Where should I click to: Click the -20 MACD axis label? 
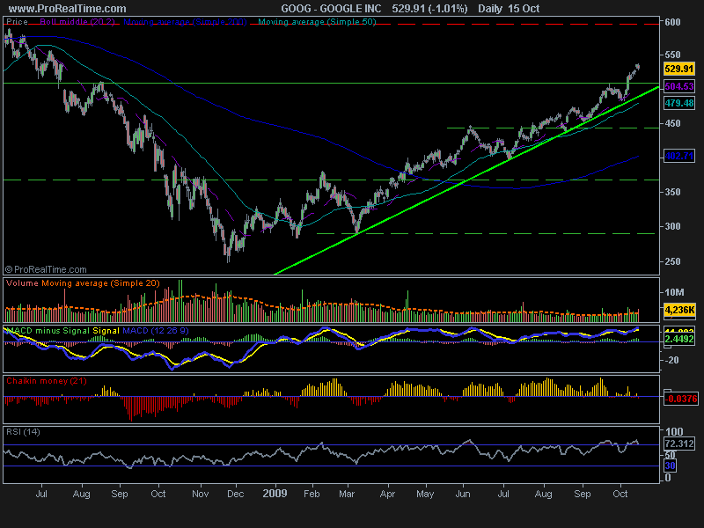click(672, 361)
